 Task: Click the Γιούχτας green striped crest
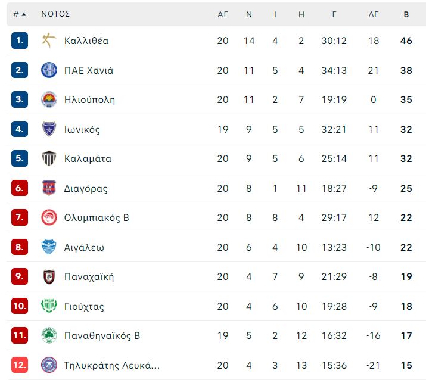click(x=49, y=306)
